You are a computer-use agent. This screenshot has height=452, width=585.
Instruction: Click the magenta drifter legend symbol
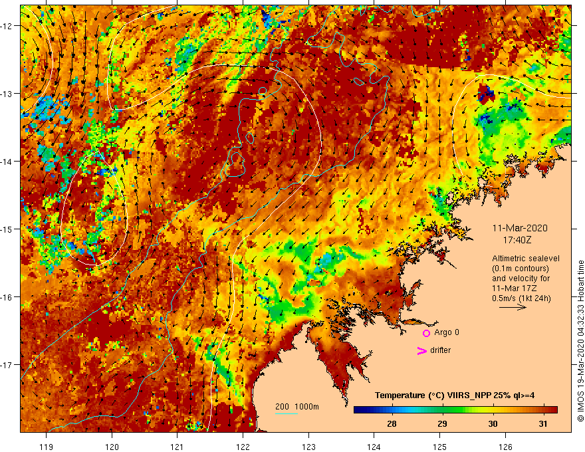click(421, 350)
